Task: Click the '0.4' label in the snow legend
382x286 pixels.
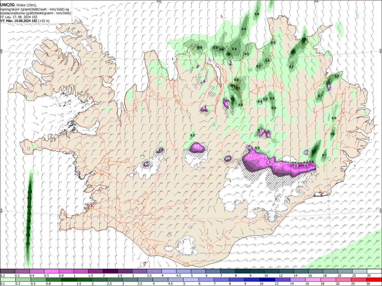Action: 32,276
